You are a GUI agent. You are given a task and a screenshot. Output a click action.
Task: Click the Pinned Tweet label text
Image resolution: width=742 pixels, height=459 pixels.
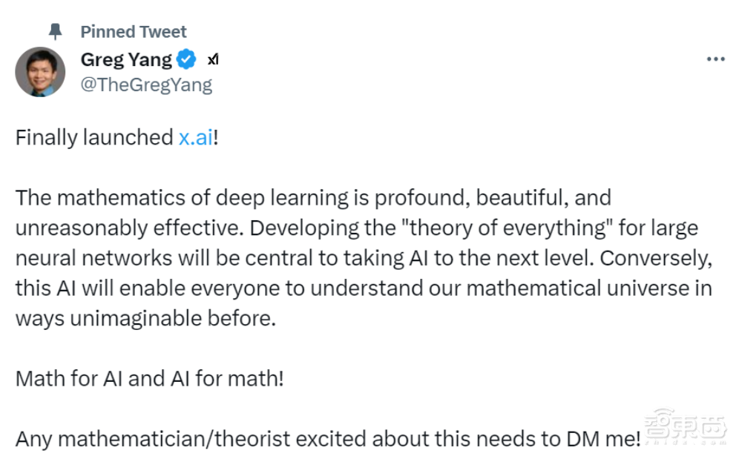(134, 31)
